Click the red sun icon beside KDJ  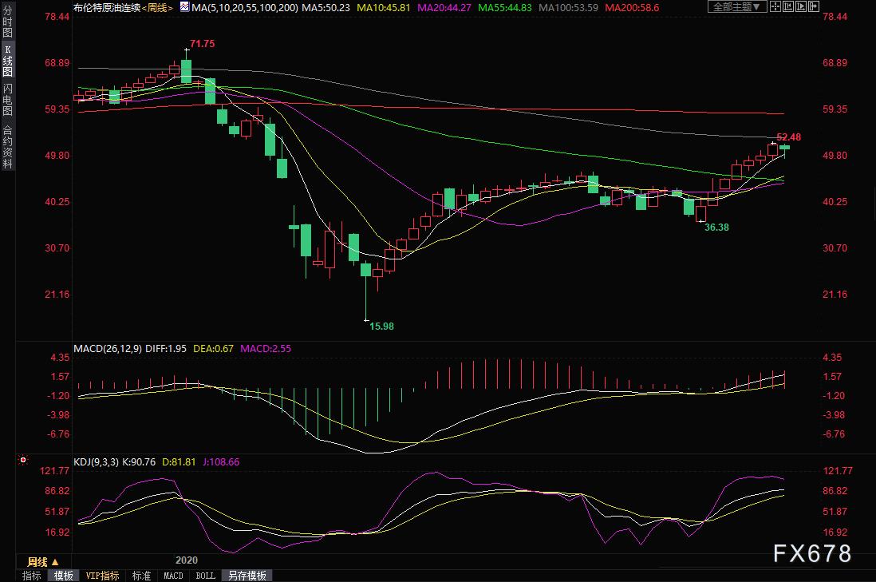pyautogui.click(x=22, y=461)
